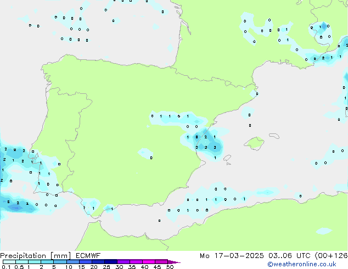Click the "[mm]" unit label
348x269 pixels.
click(x=60, y=256)
